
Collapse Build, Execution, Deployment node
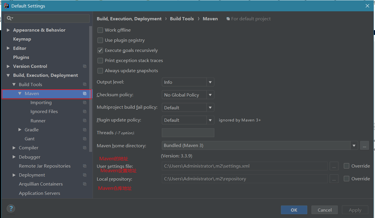pos(8,75)
